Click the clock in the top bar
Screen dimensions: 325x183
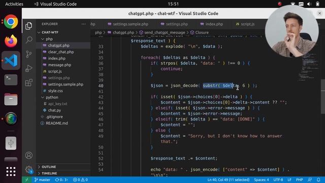[173, 4]
